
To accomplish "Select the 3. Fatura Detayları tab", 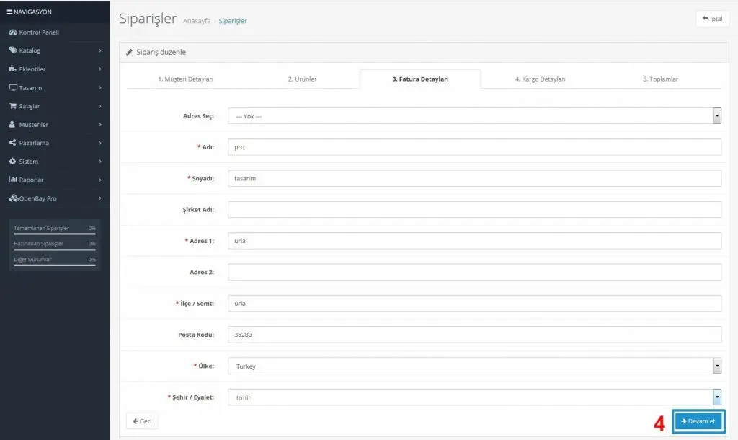I will pos(420,79).
